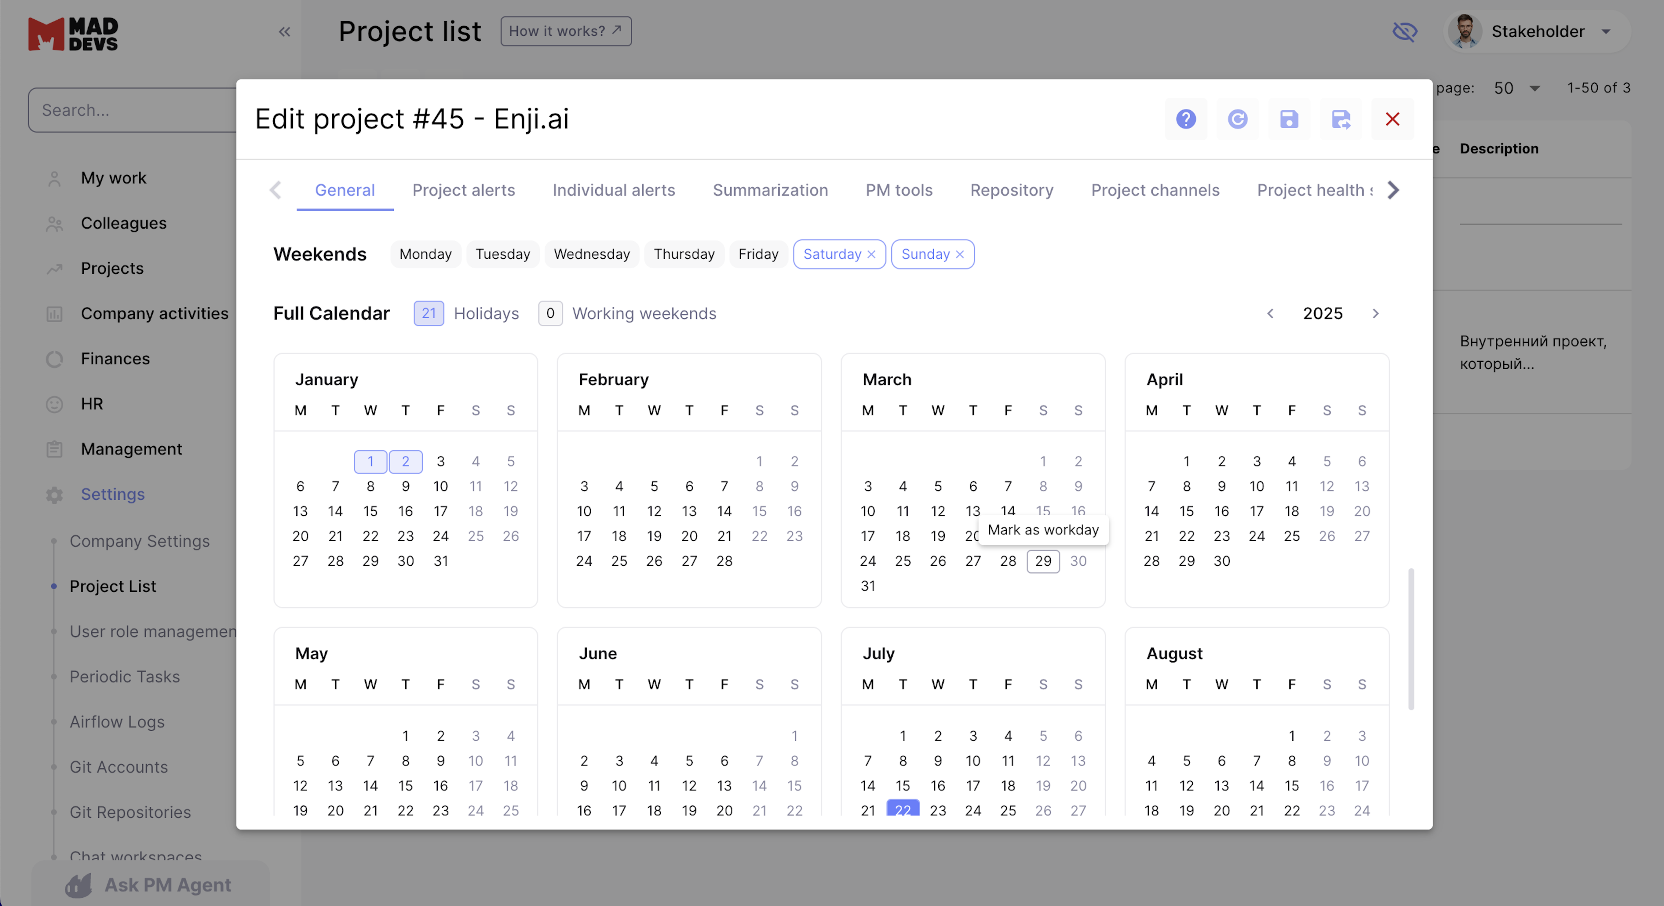The image size is (1664, 906).
Task: Open Project List in sidebar
Action: 113,586
